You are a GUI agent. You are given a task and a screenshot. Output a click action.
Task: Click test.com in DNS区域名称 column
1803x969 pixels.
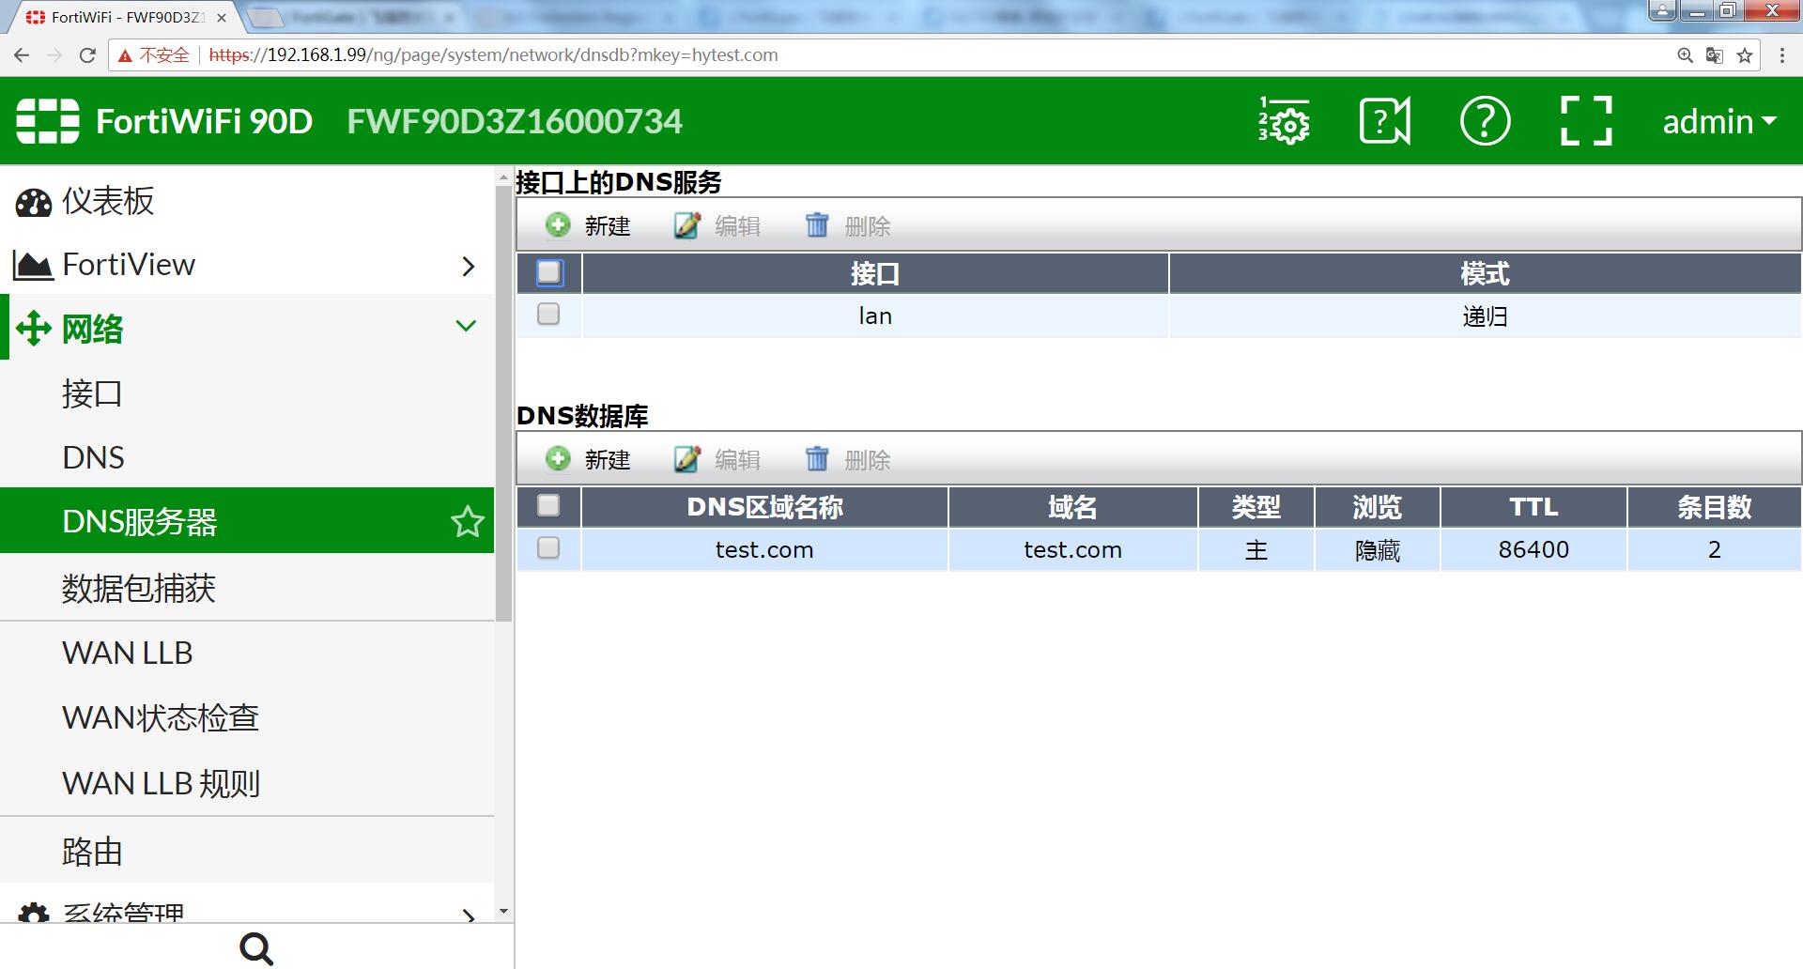(x=764, y=549)
